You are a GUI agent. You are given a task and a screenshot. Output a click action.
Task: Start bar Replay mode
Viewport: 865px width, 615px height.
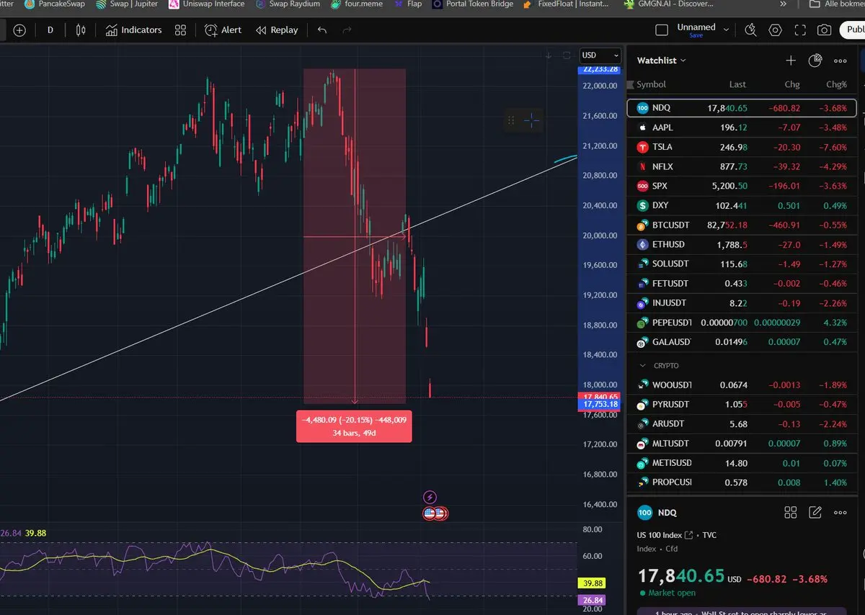click(x=277, y=30)
